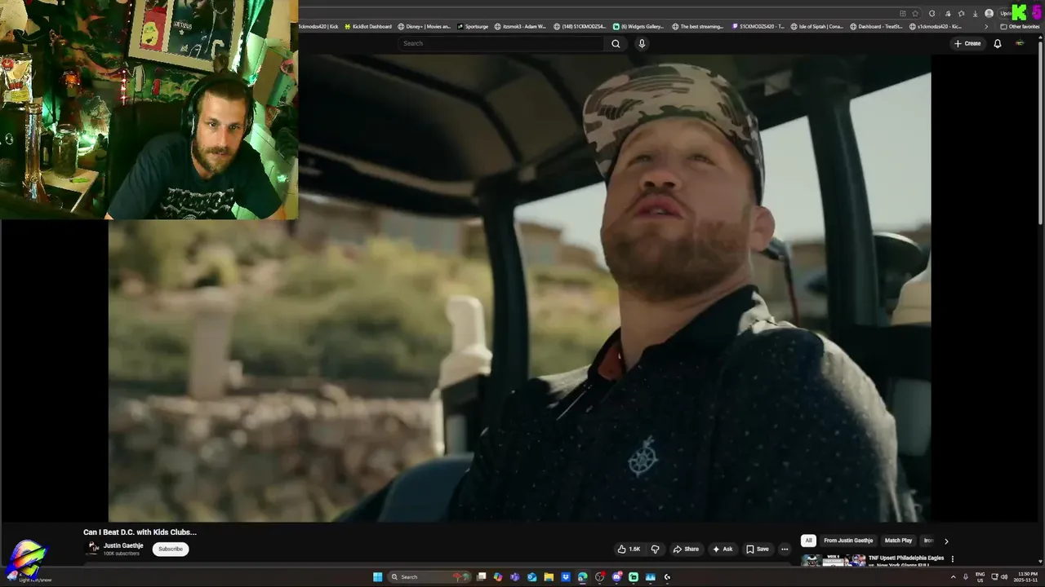Open more actions menu beside Save
Screen dimensions: 1045x587
785,549
